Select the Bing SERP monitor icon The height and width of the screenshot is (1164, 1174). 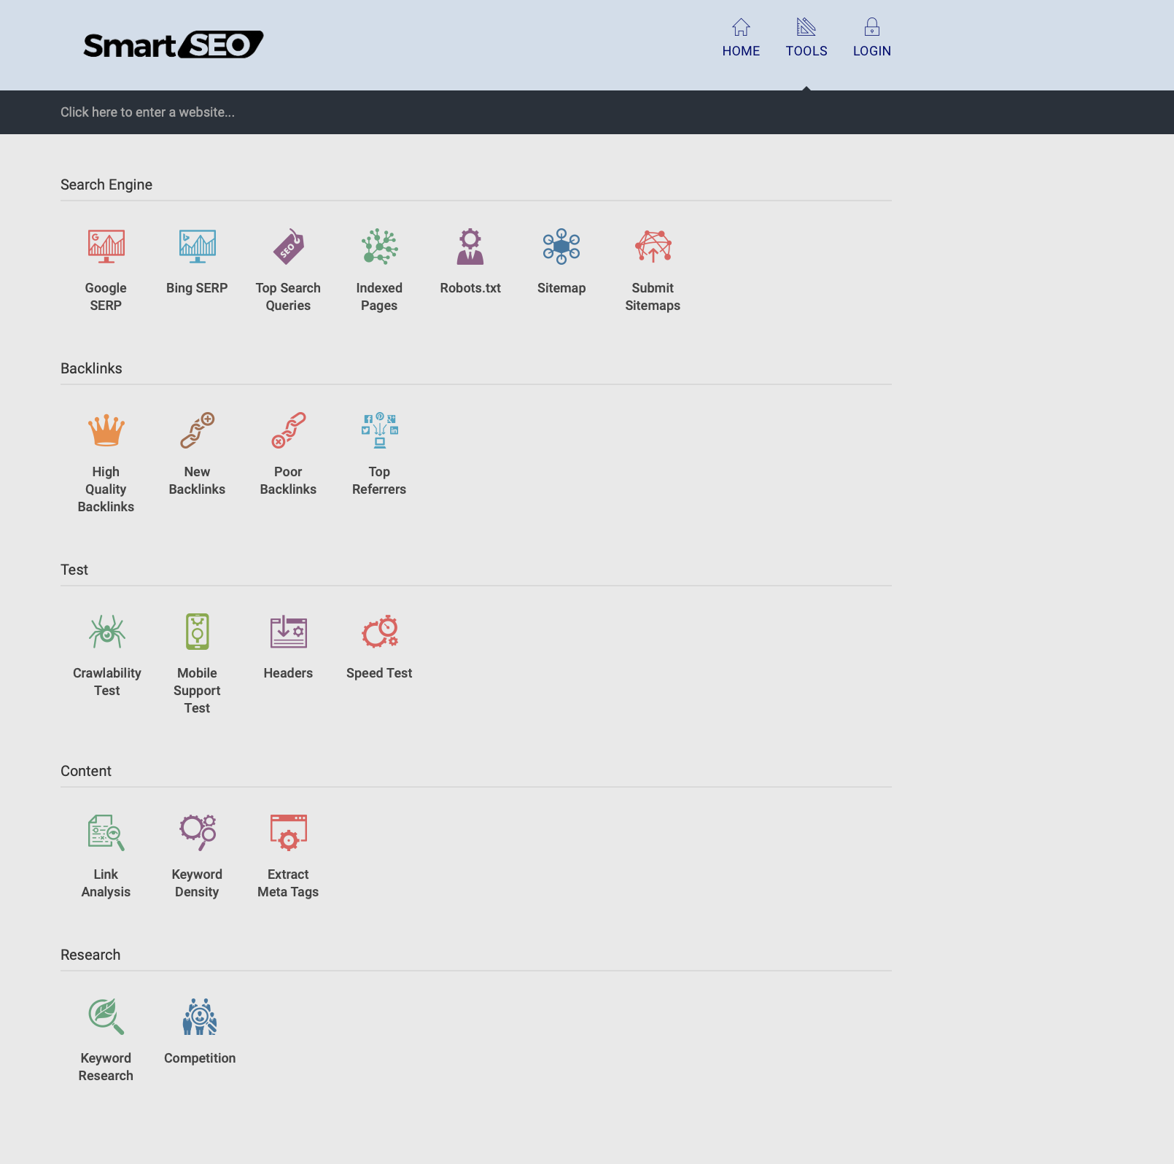[197, 247]
